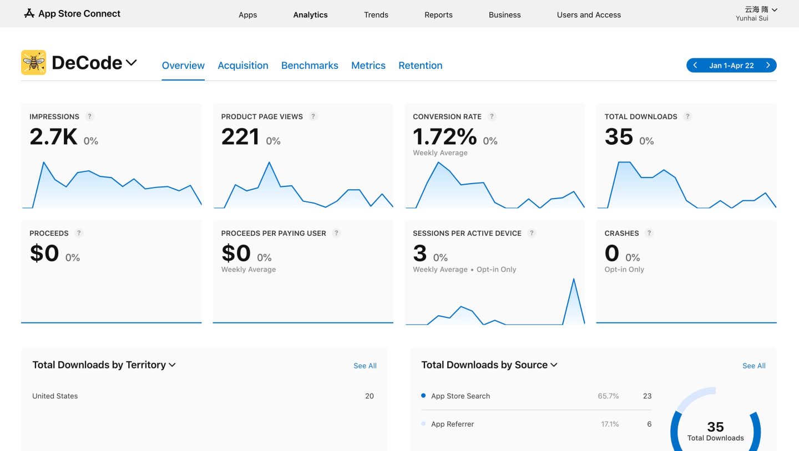Go to previous date range arrow

click(x=695, y=65)
